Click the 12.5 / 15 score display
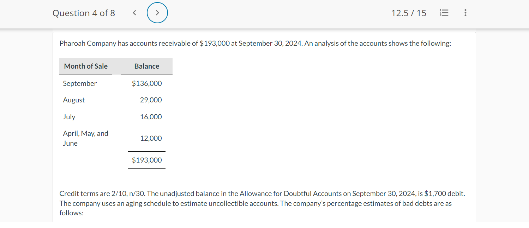Image resolution: width=529 pixels, height=228 pixels. pos(409,13)
